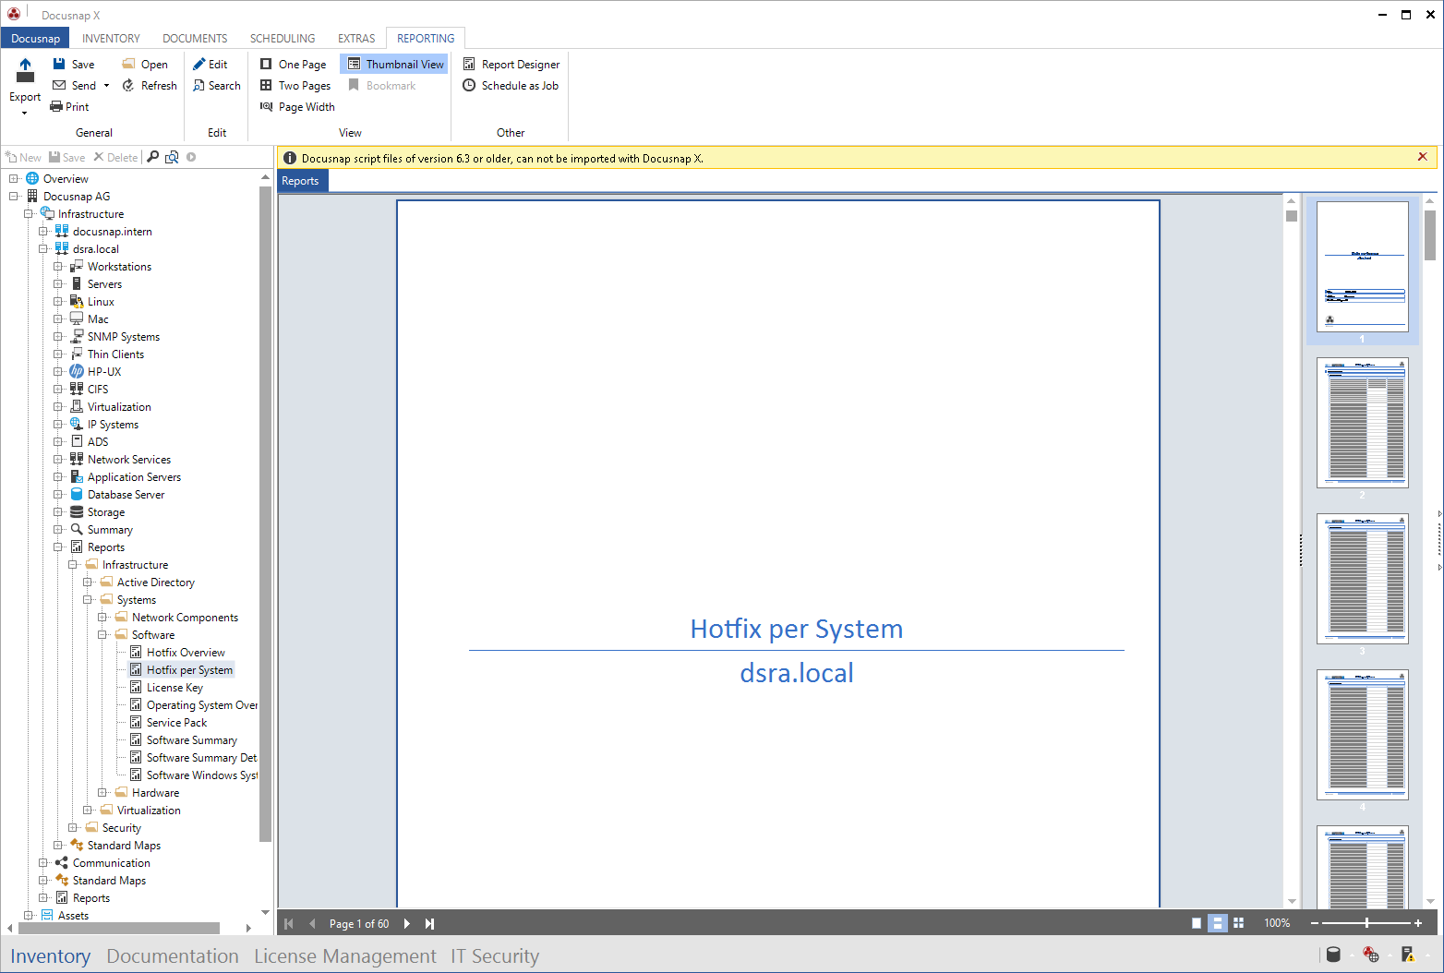Viewport: 1444px width, 973px height.
Task: Click the ribbon Search icon
Action: (199, 85)
